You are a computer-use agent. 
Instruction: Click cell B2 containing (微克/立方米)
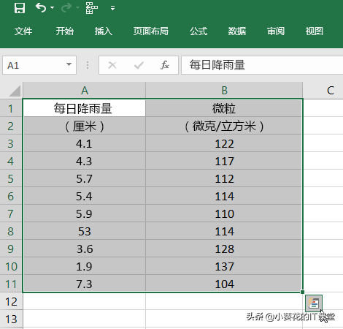224,126
